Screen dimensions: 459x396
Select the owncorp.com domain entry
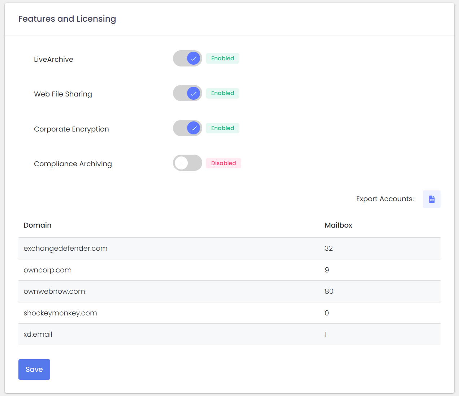(x=48, y=270)
